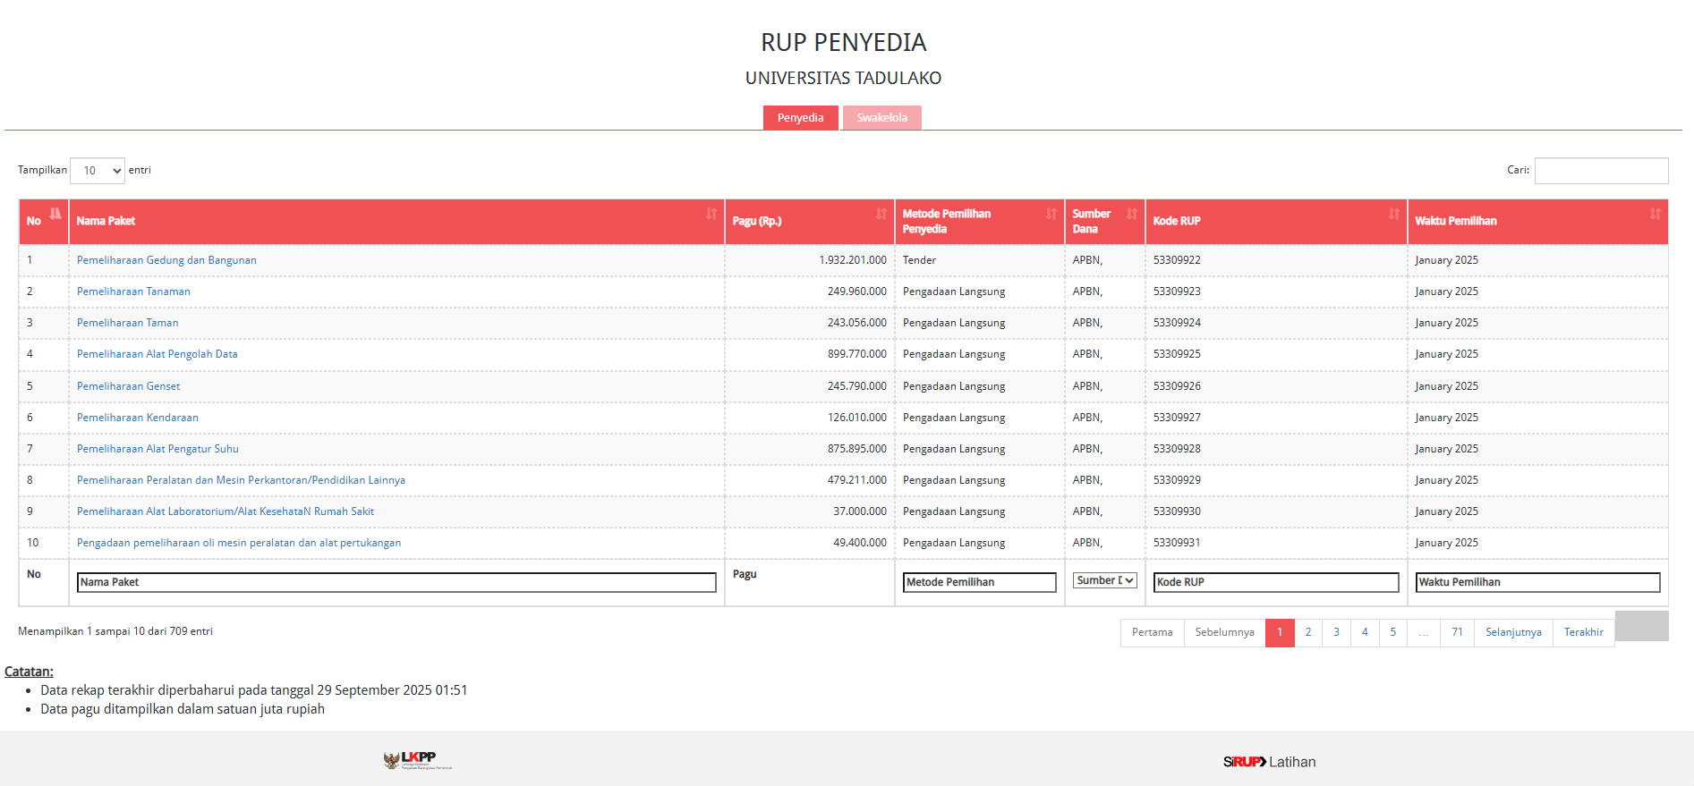Viewport: 1694px width, 786px height.
Task: Open Pemeliharaan Gedung dan Bangunan link
Action: [166, 260]
